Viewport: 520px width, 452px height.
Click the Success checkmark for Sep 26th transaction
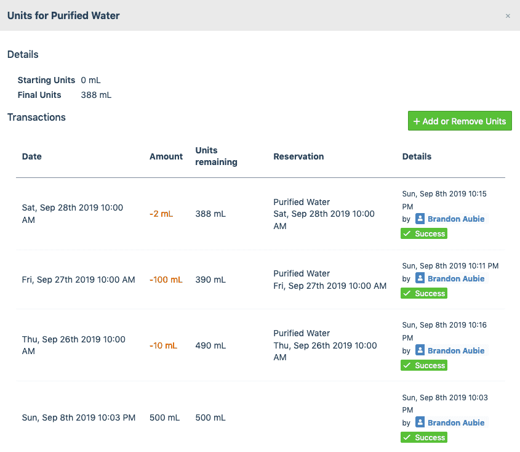click(407, 365)
